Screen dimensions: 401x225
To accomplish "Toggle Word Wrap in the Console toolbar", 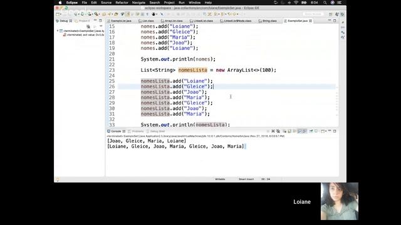I will (x=294, y=131).
